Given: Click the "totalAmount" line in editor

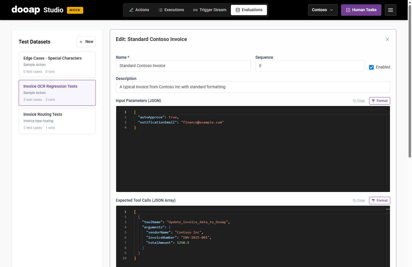Looking at the screenshot, I should tap(168, 243).
